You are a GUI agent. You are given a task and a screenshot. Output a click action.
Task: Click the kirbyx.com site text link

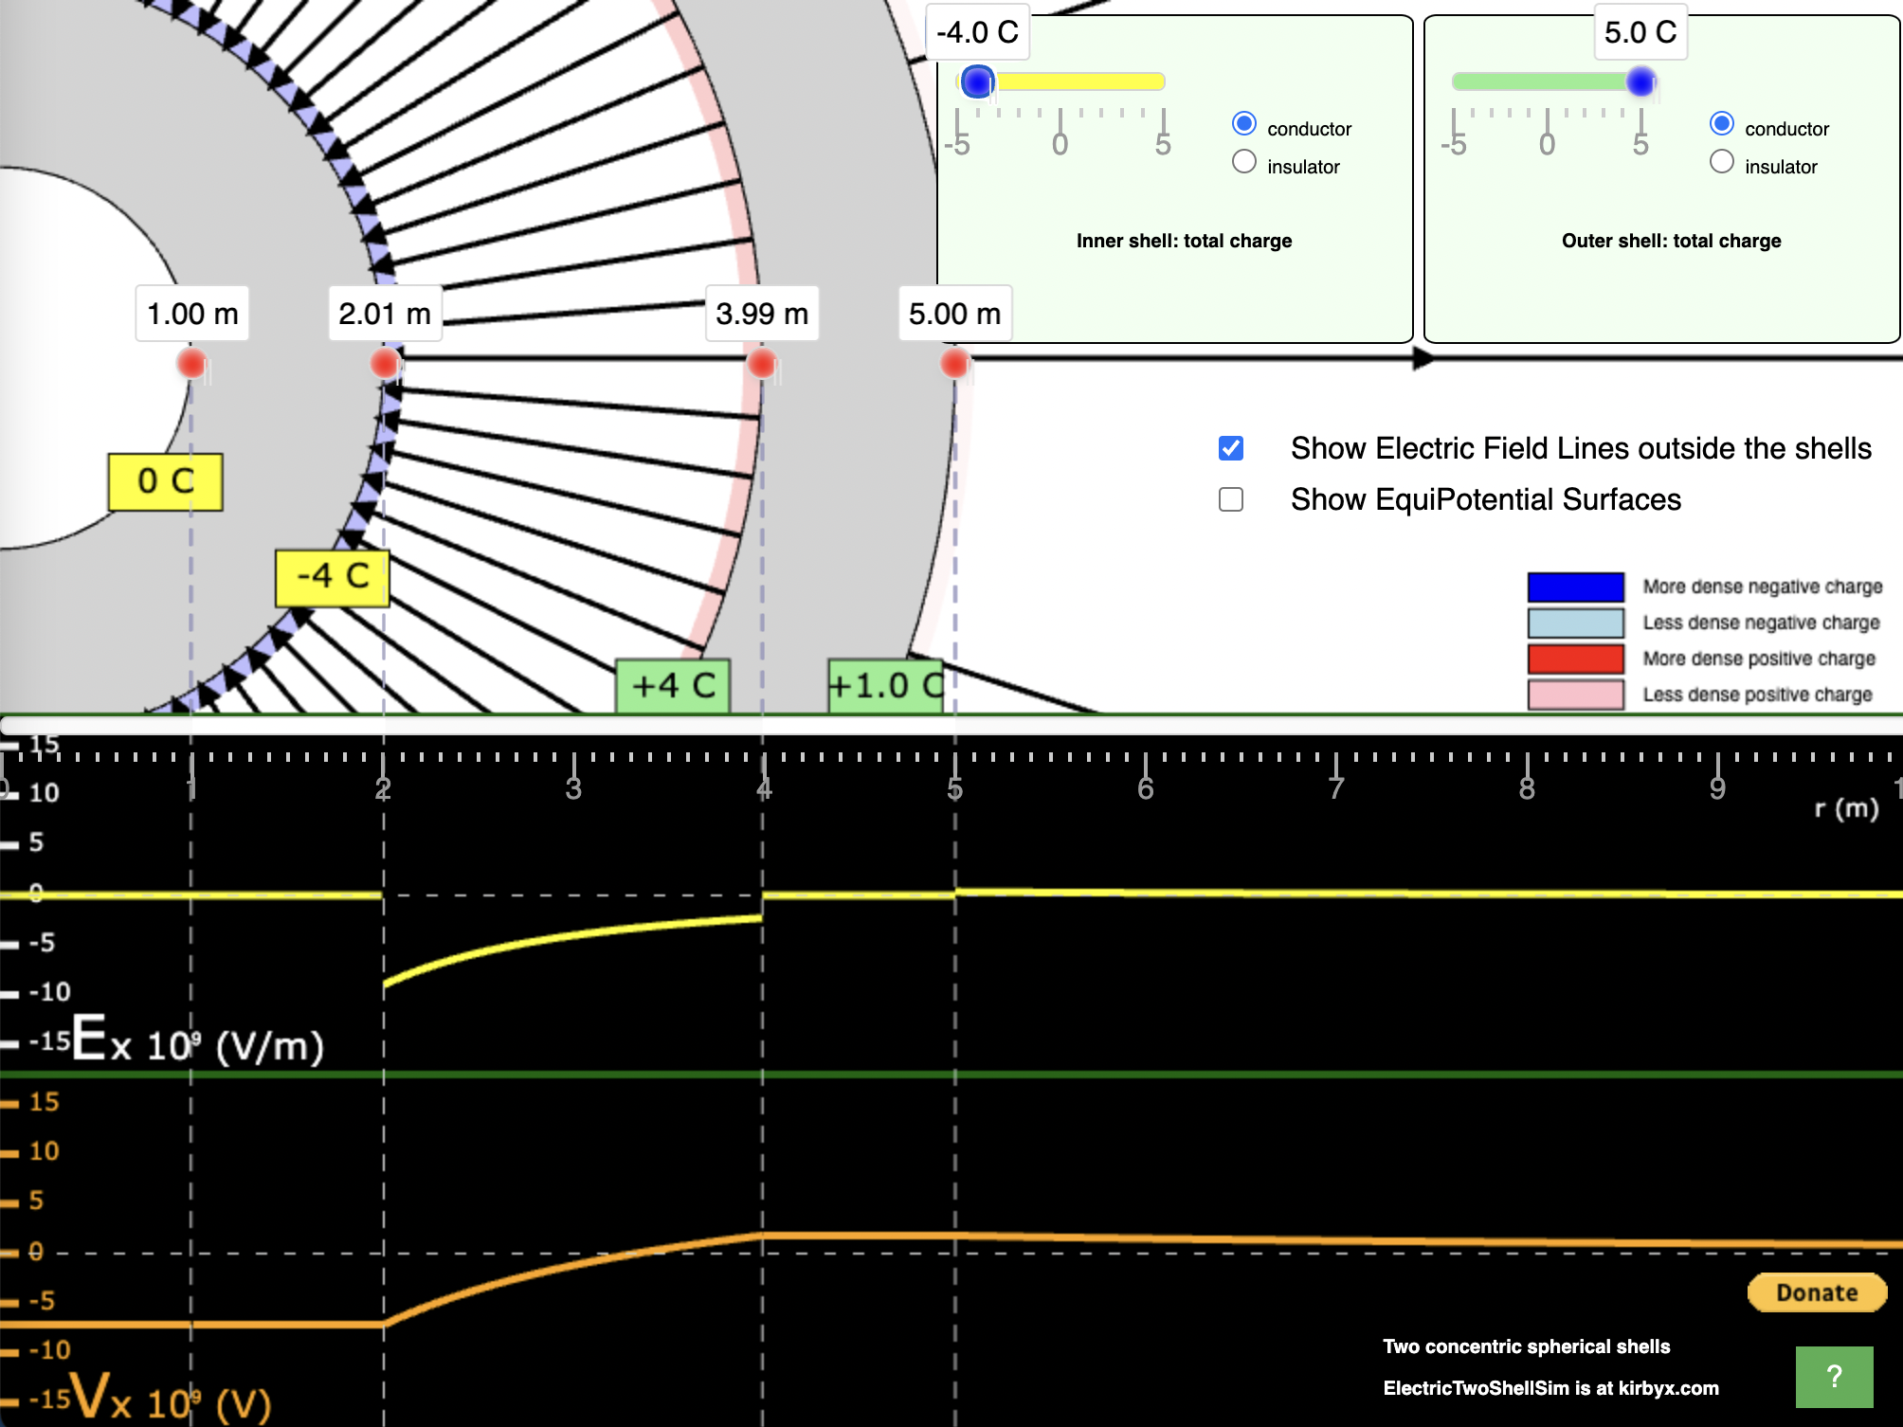tap(1668, 1389)
